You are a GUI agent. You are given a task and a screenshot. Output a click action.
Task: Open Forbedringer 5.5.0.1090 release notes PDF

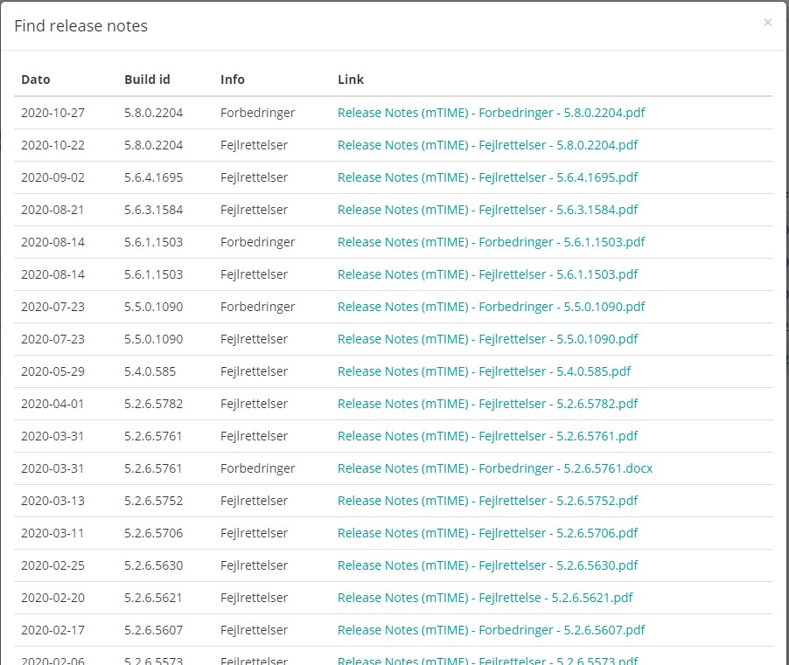tap(491, 307)
